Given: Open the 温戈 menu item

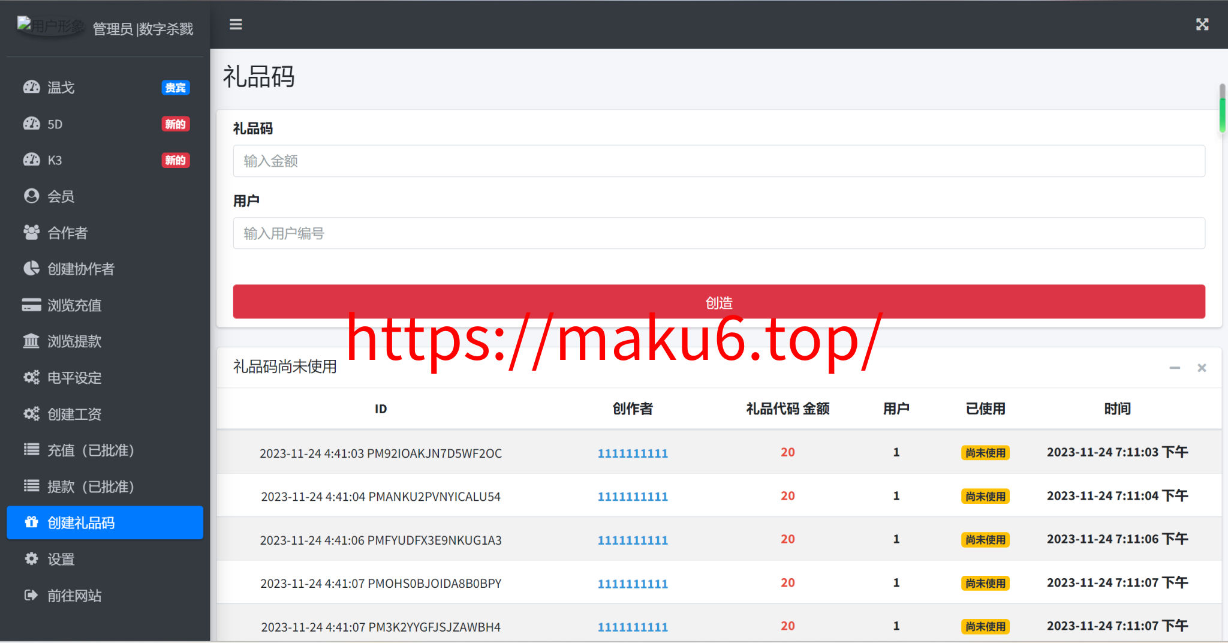Looking at the screenshot, I should [x=105, y=88].
